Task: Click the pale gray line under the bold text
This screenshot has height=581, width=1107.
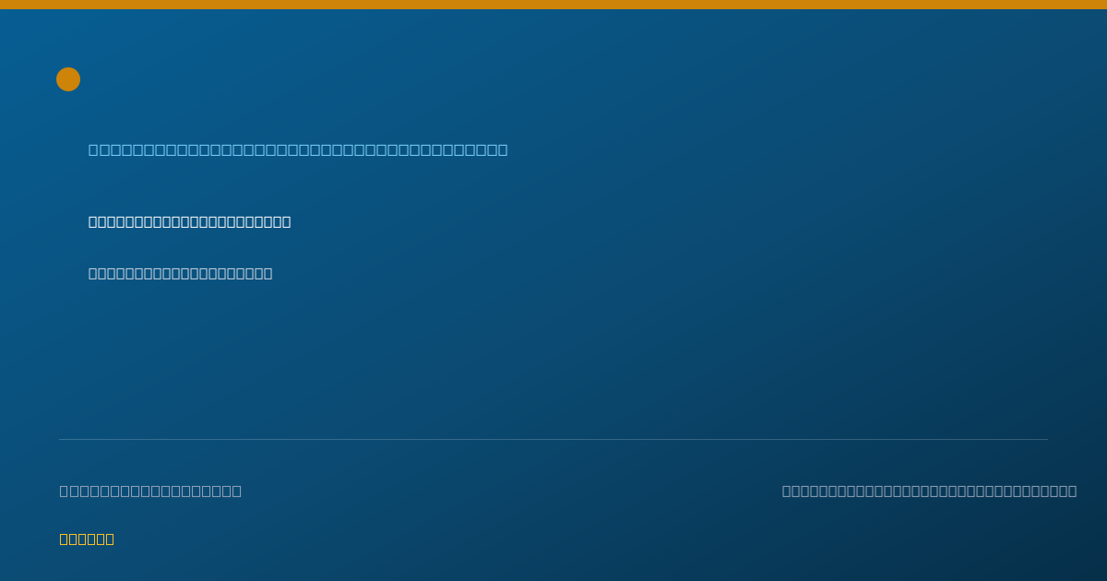Action: (x=180, y=273)
